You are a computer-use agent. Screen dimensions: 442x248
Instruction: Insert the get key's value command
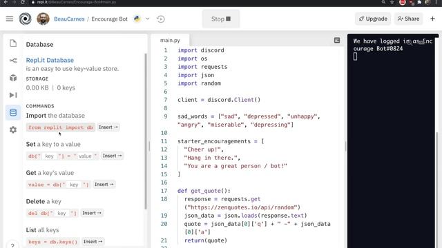coord(104,185)
